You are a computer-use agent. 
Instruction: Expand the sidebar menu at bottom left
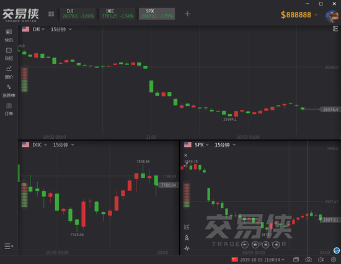tap(9, 246)
